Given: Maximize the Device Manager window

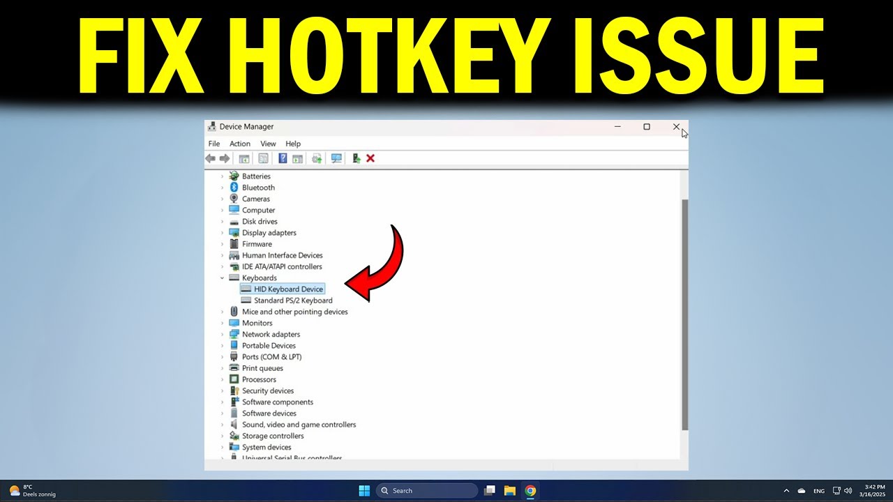Looking at the screenshot, I should 647,127.
